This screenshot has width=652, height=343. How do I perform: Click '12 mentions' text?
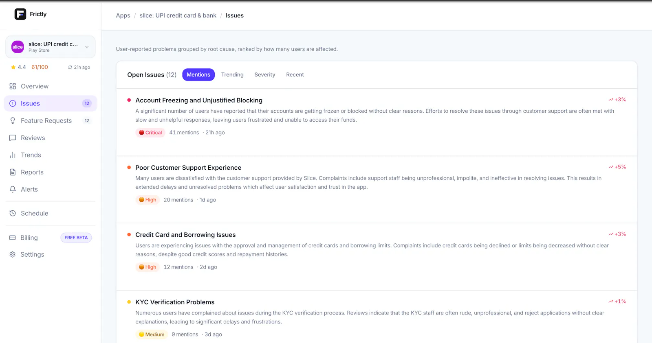pos(178,267)
